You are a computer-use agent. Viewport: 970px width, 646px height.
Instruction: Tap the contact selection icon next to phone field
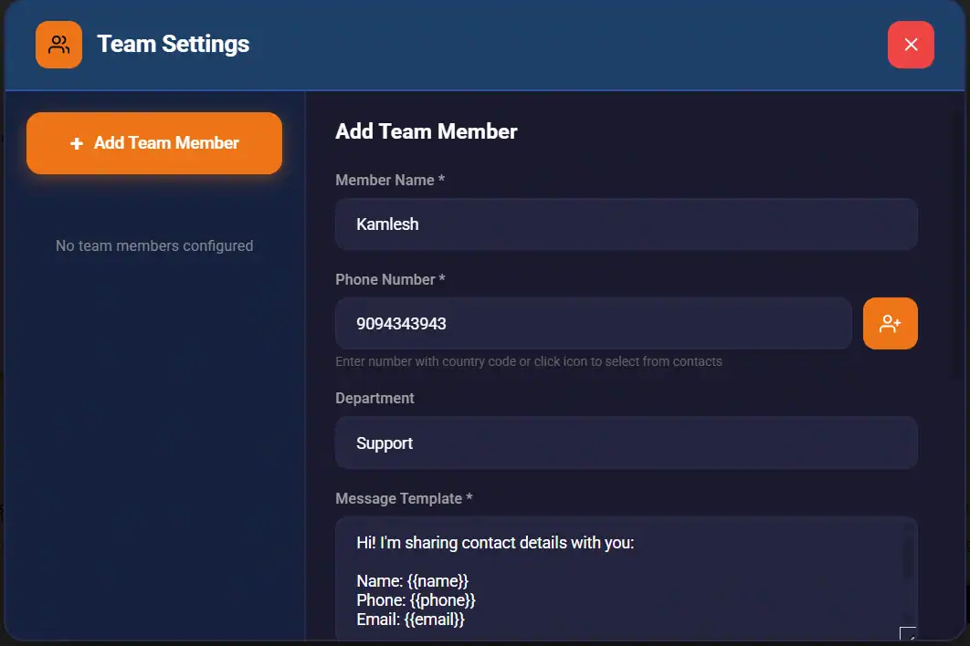[x=891, y=323]
